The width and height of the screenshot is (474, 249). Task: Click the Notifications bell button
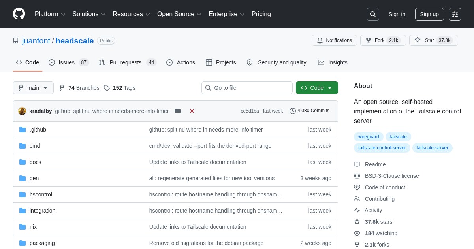[334, 40]
